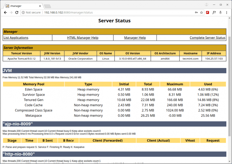Follow the Manager Help link
The image size is (232, 164).
pyautogui.click(x=135, y=38)
